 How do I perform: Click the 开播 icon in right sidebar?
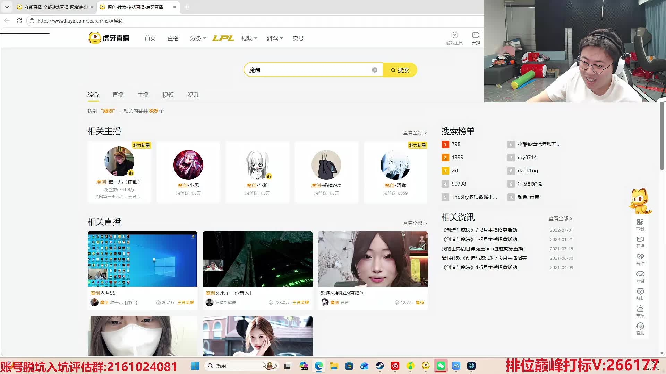coord(640,242)
